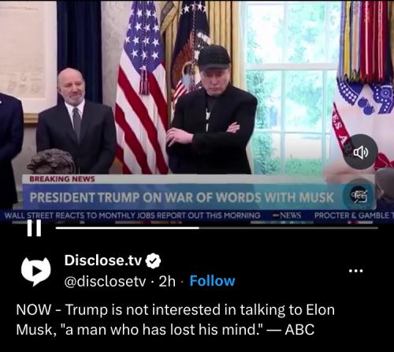
Task: Follow the Disclose.tv account
Action: [x=212, y=281]
